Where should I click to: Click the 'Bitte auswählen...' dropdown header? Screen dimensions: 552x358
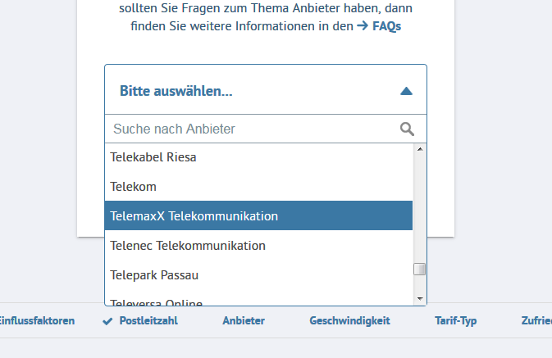(266, 89)
